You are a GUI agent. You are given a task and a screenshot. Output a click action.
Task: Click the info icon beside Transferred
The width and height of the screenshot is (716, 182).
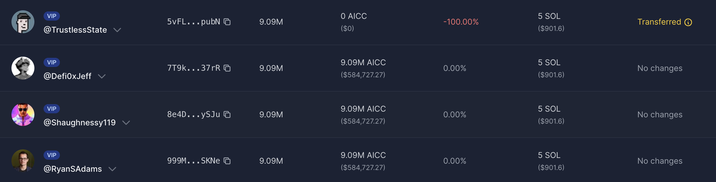pos(688,22)
